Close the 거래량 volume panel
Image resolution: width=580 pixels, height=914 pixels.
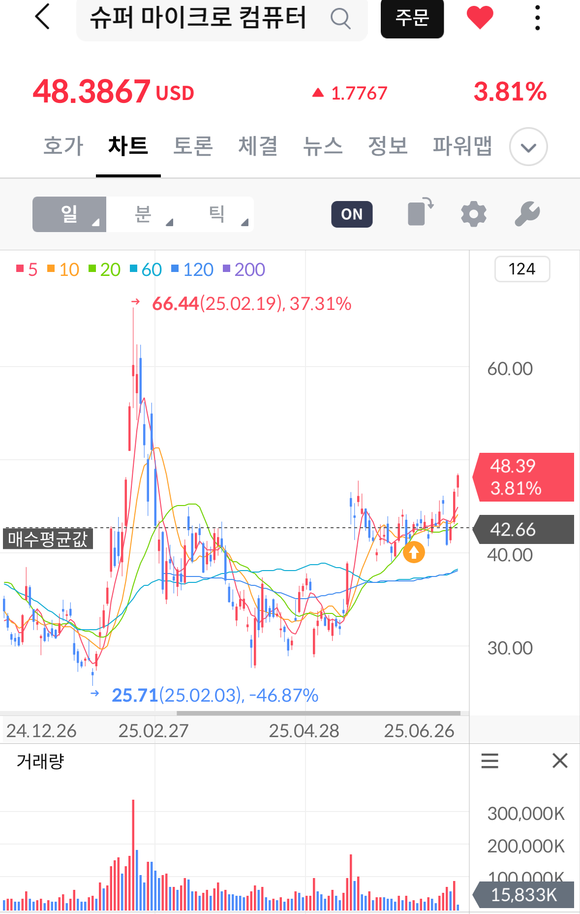tap(560, 761)
